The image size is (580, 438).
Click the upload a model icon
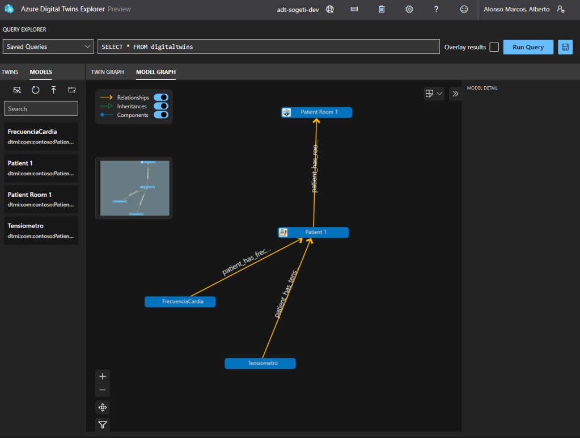point(53,90)
